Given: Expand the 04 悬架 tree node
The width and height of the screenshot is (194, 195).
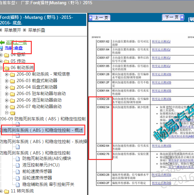Looking at the screenshot, I should point(1,55).
